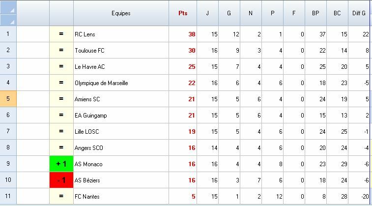The height and width of the screenshot is (206, 372).
Task: Click the equals indicator beside Amiens SC
Action: click(61, 99)
